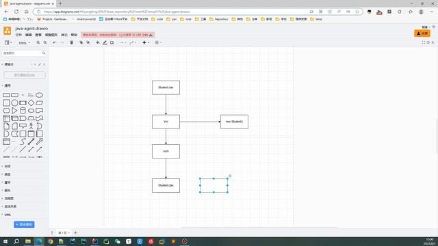The height and width of the screenshot is (246, 438).
Task: Open the pages list dots menu
Action: pyautogui.click(x=52, y=232)
